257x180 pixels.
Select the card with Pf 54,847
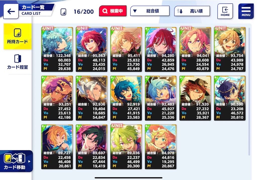[x=91, y=98]
